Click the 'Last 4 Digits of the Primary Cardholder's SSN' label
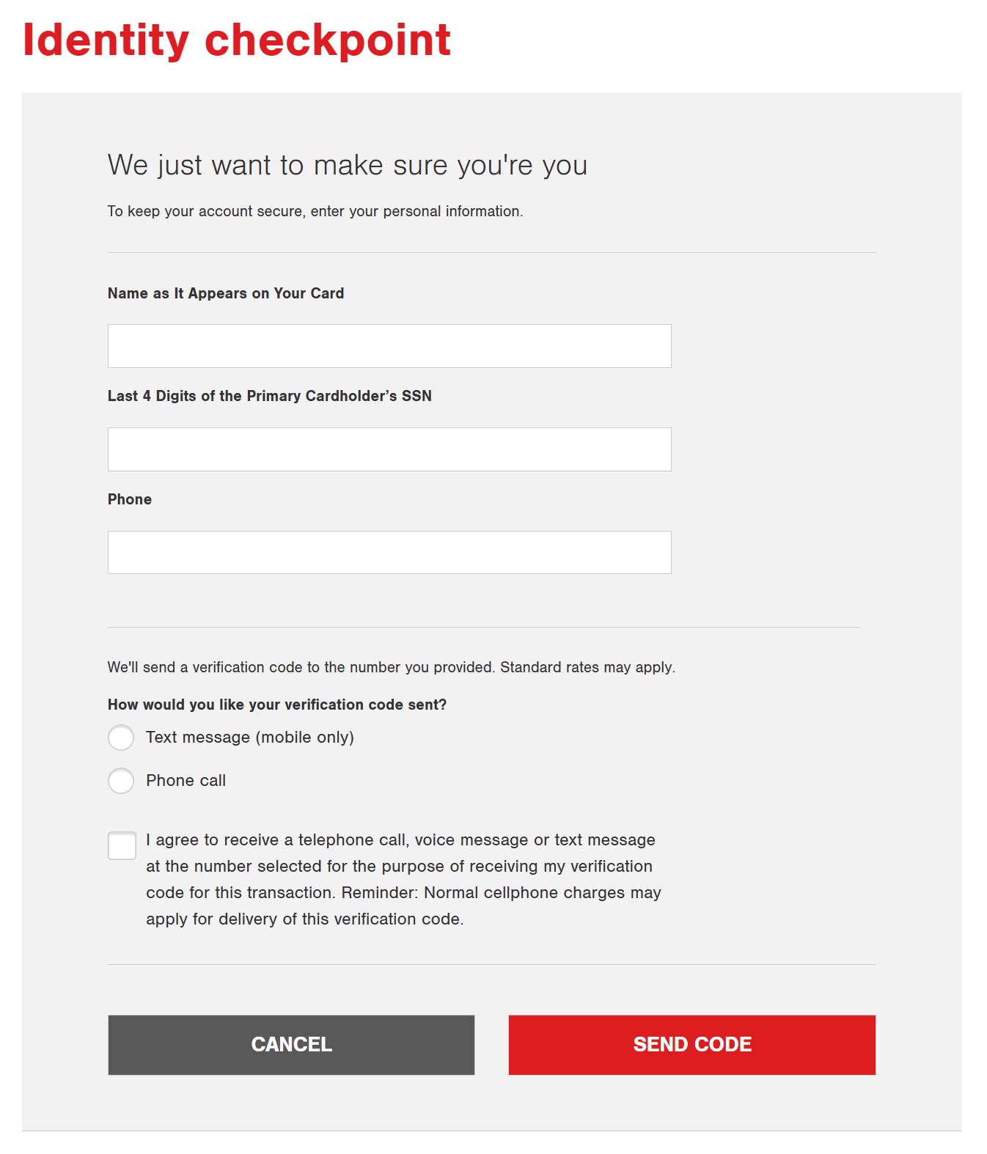The image size is (987, 1154). tap(270, 396)
